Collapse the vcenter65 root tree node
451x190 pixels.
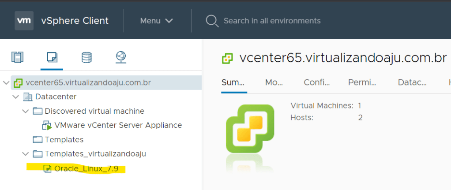click(x=6, y=82)
